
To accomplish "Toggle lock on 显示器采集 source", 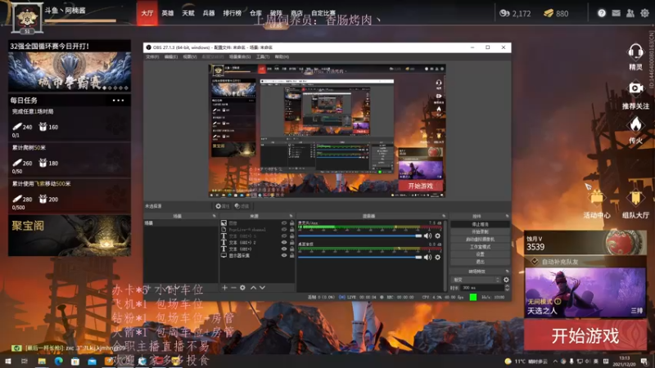I will point(292,255).
